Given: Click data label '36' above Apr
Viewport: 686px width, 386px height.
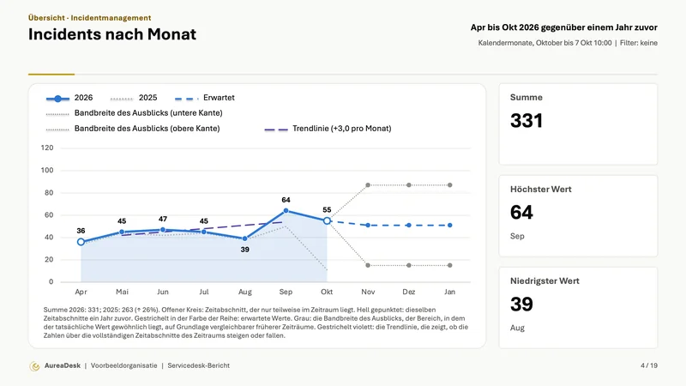Looking at the screenshot, I should [x=81, y=231].
